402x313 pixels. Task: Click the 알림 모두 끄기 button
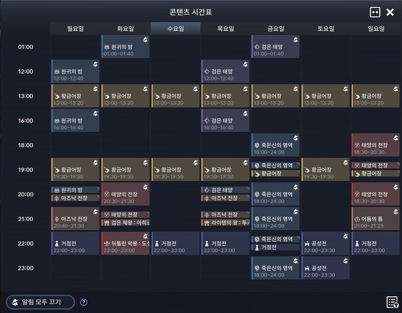coord(40,302)
